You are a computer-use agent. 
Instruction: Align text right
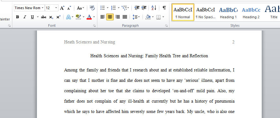(118, 17)
